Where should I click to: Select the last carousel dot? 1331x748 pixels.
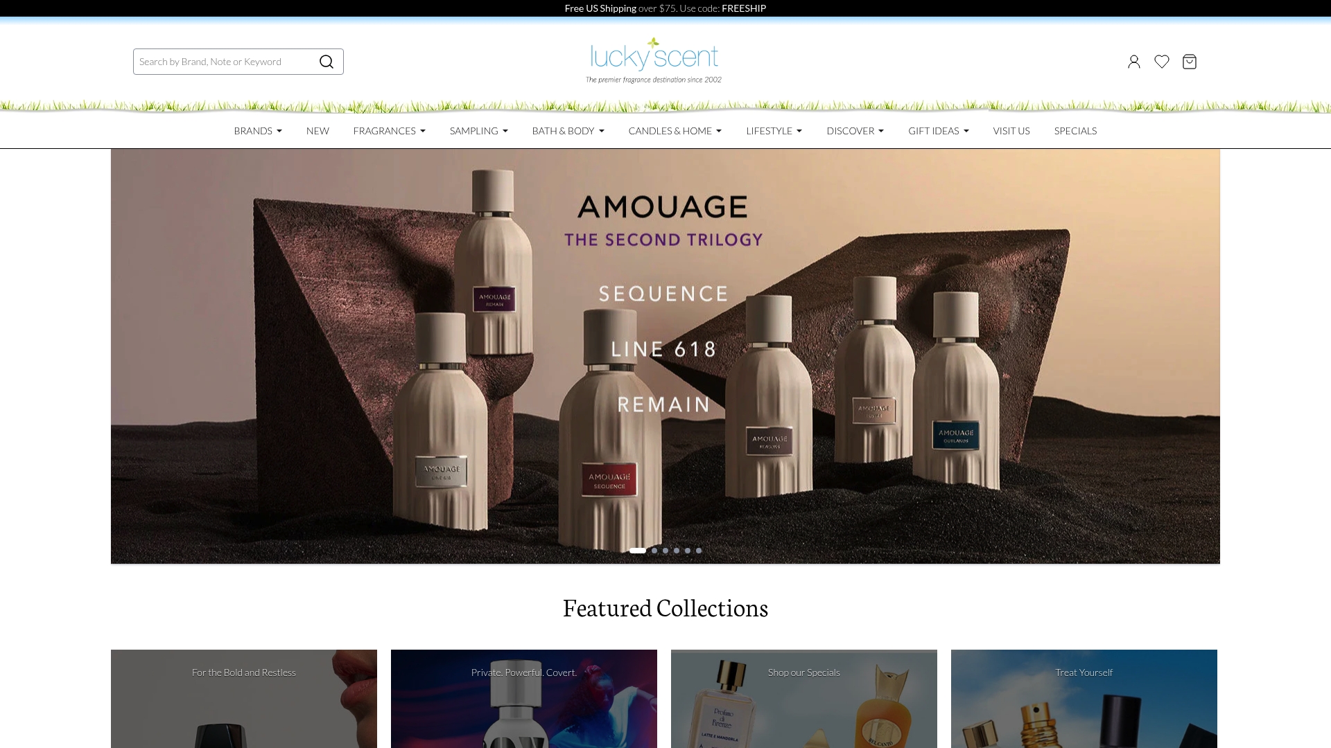(x=698, y=551)
